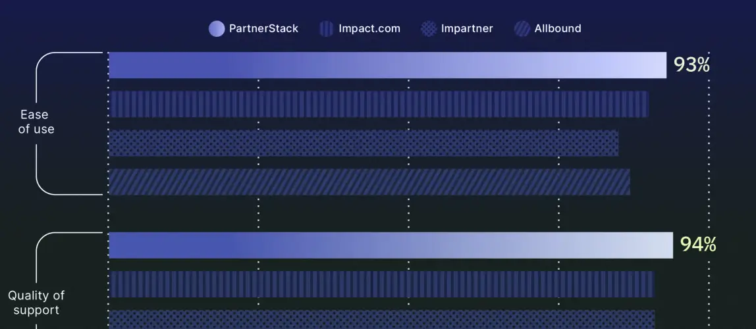Select the PartnerStack legend label
756x329 pixels.
point(263,28)
